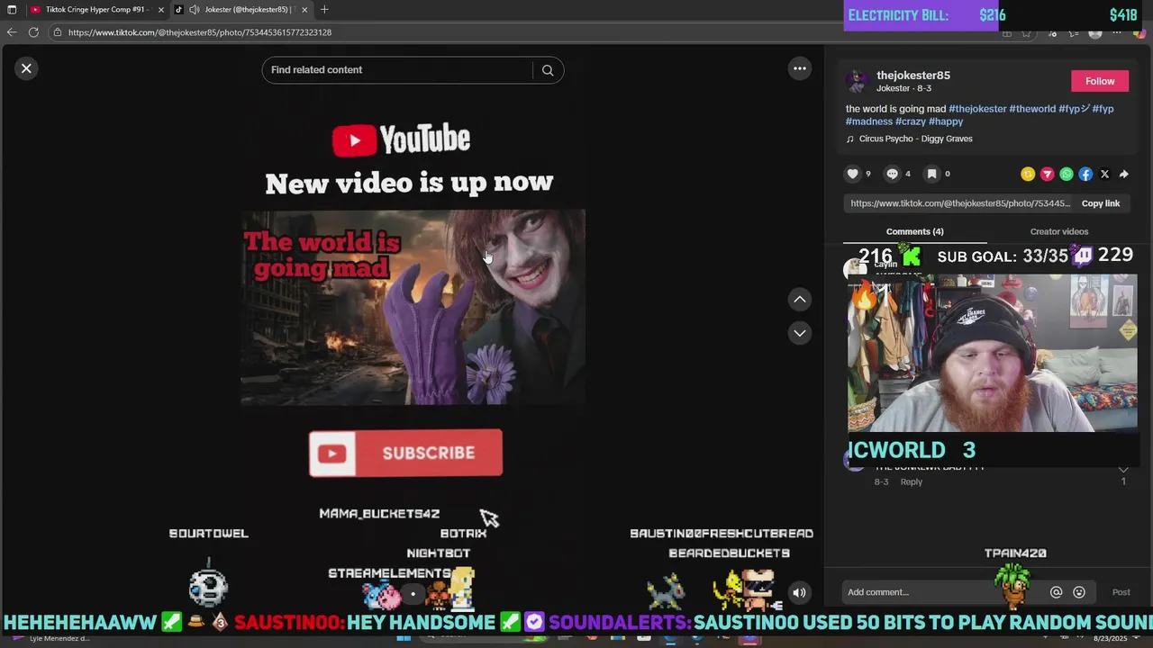Open a new browser tab
The width and height of the screenshot is (1153, 648).
tap(324, 10)
